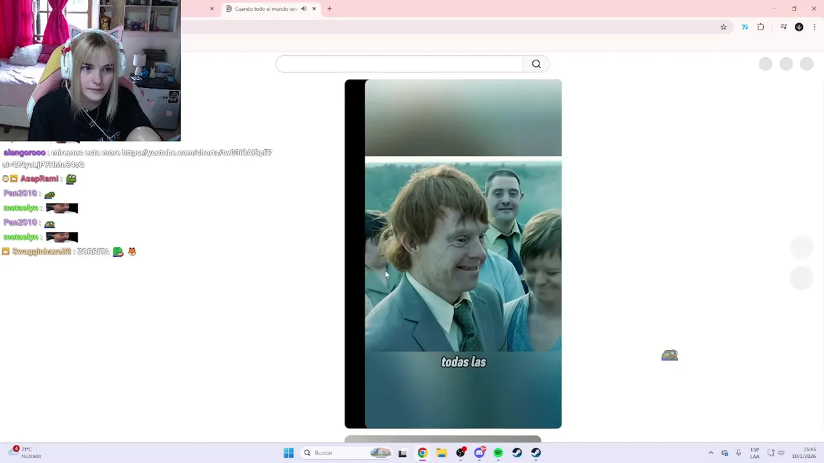
Task: Bookmark this page with the star icon
Action: coord(724,27)
